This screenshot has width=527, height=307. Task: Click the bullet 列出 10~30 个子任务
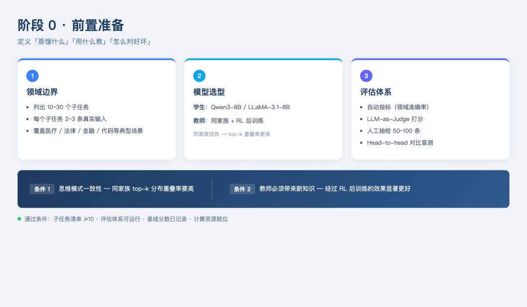(61, 107)
